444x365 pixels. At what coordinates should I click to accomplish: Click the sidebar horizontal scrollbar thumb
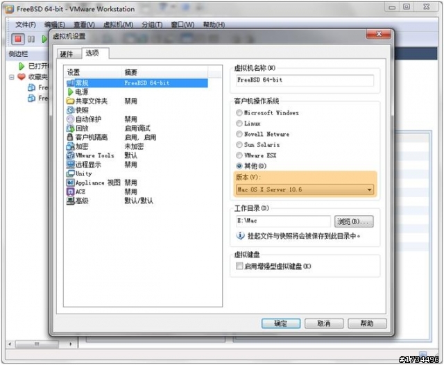pos(37,344)
